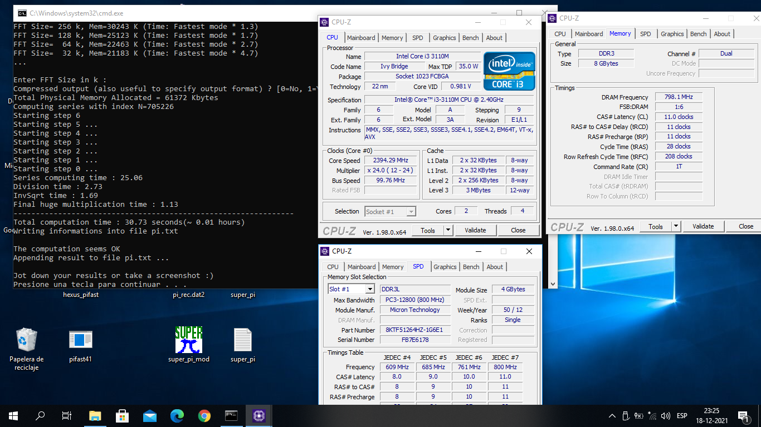Click the Name field Intel Core i3 3110M
This screenshot has height=427, width=761.
[422, 57]
